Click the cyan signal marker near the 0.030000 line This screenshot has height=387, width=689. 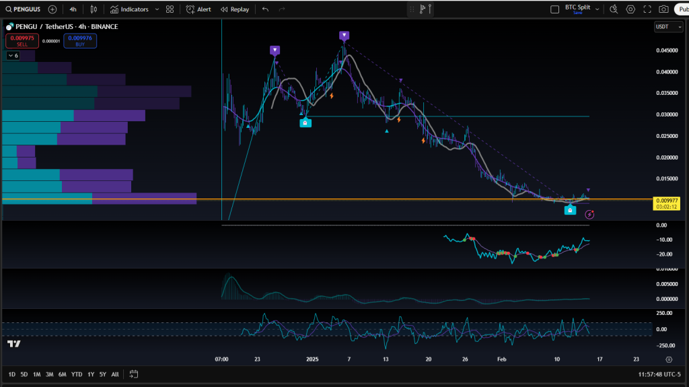(x=305, y=122)
